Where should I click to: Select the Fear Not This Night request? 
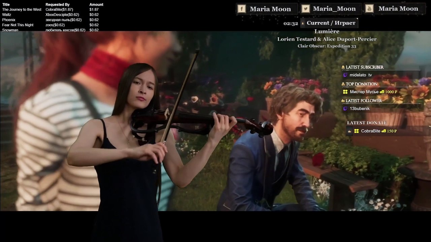point(18,25)
